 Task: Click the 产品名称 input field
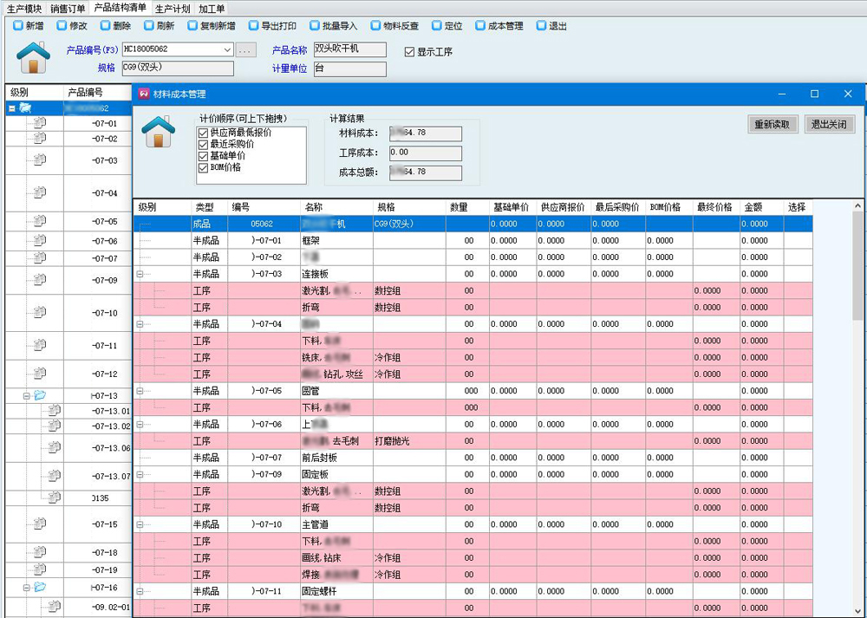349,50
